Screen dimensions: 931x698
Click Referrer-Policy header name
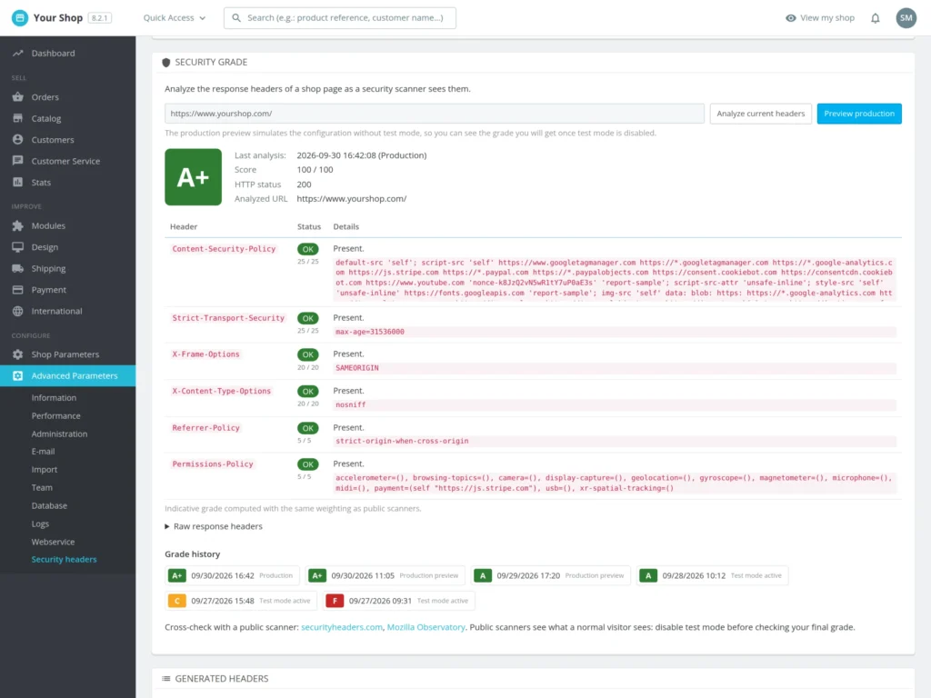[x=205, y=428]
